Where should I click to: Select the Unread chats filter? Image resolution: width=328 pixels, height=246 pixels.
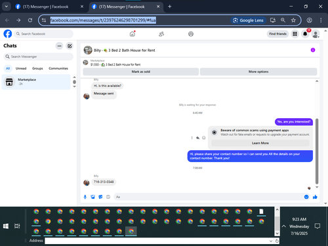click(21, 68)
